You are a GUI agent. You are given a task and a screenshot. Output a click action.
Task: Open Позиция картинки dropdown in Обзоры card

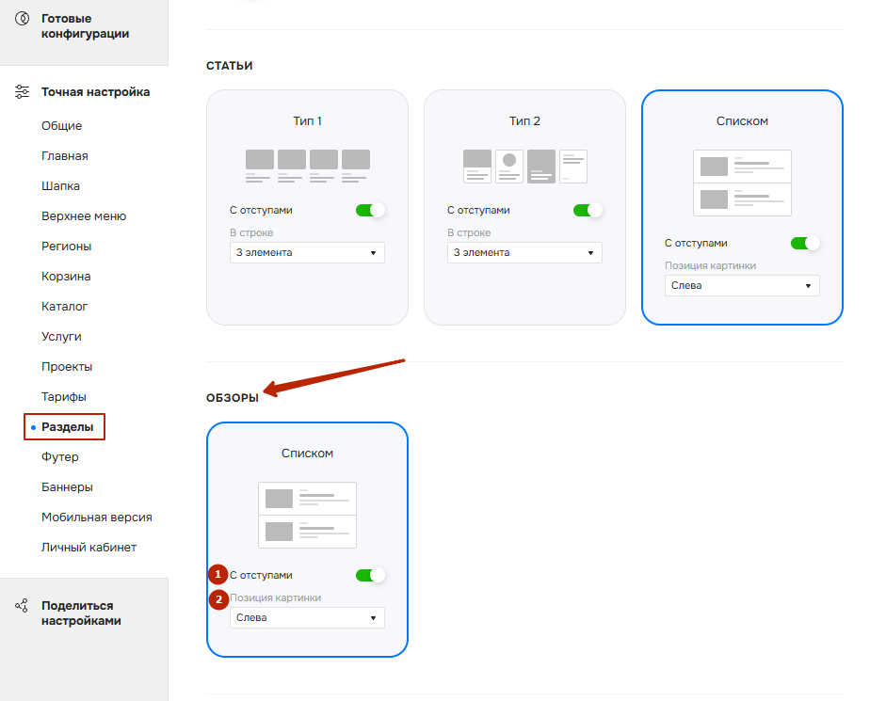pyautogui.click(x=307, y=617)
